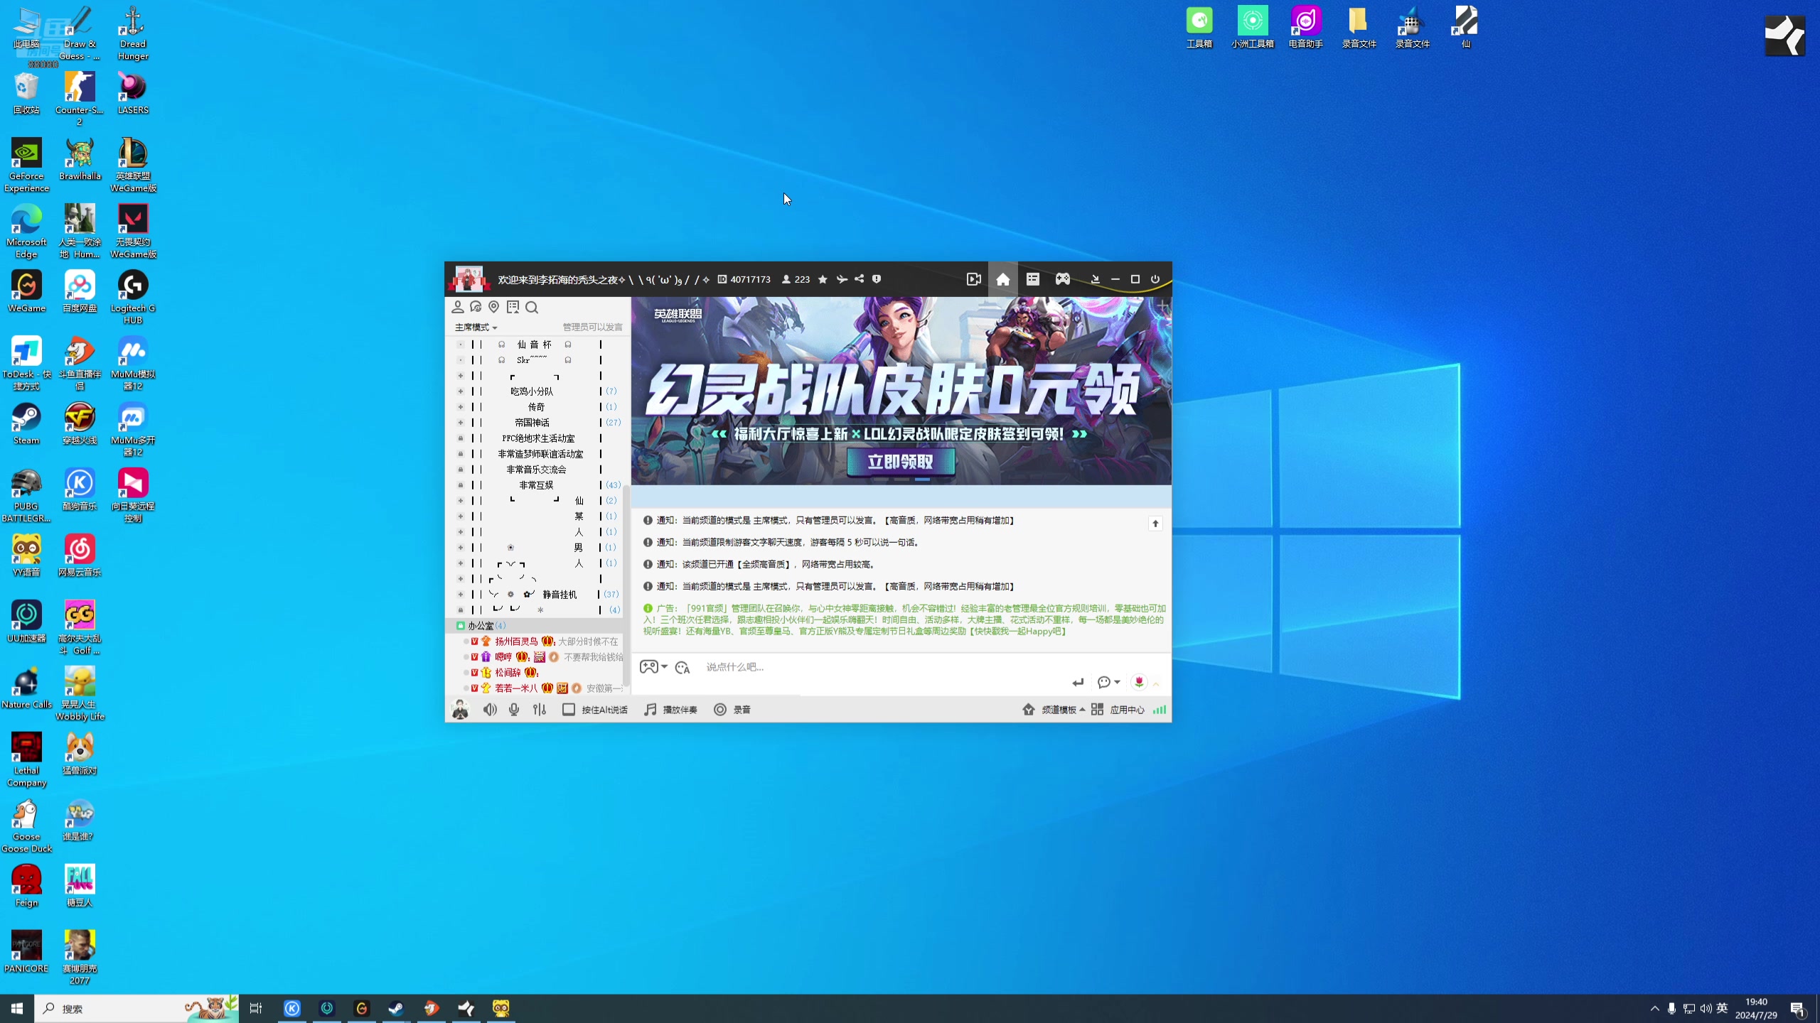Open 应用中心 app center

tap(1118, 710)
